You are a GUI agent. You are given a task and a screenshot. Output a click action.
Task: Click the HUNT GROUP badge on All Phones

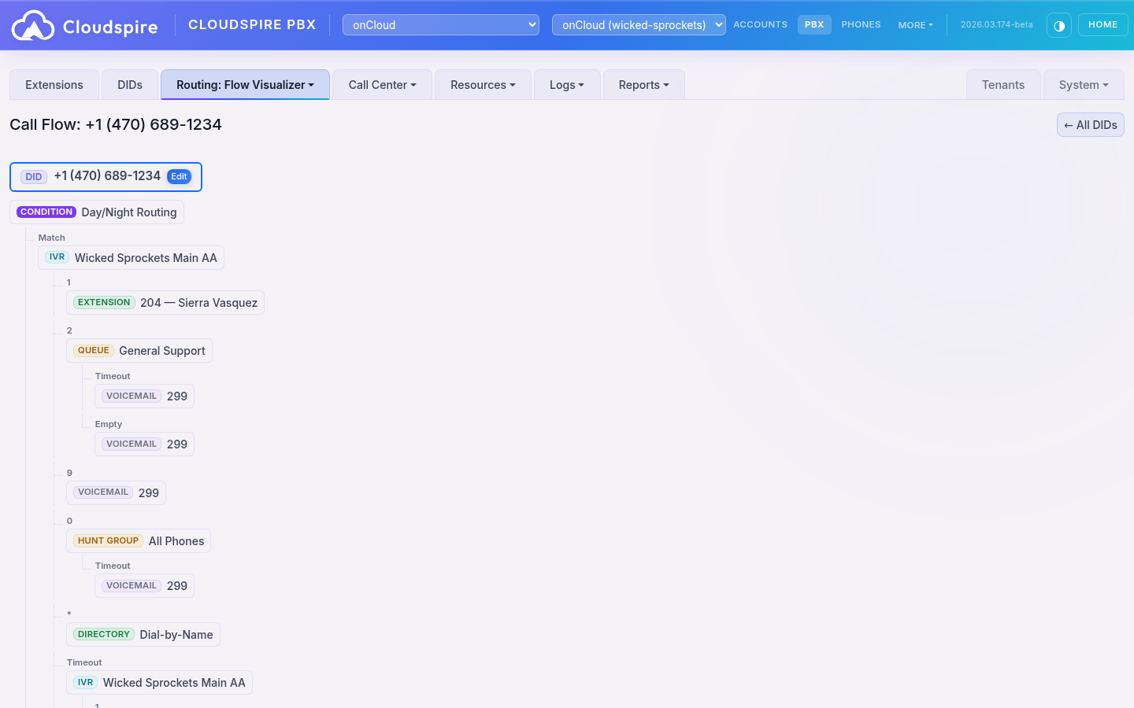coord(108,540)
